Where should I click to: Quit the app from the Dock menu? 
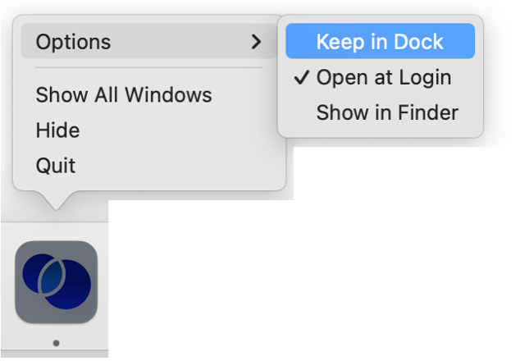[x=56, y=166]
